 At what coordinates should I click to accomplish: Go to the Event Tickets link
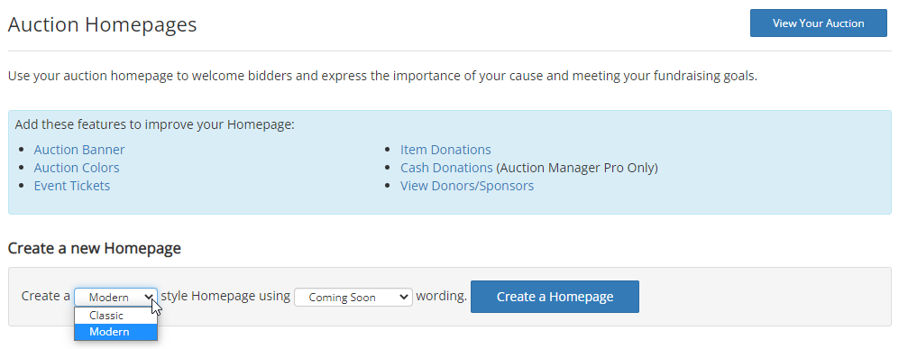pyautogui.click(x=72, y=186)
